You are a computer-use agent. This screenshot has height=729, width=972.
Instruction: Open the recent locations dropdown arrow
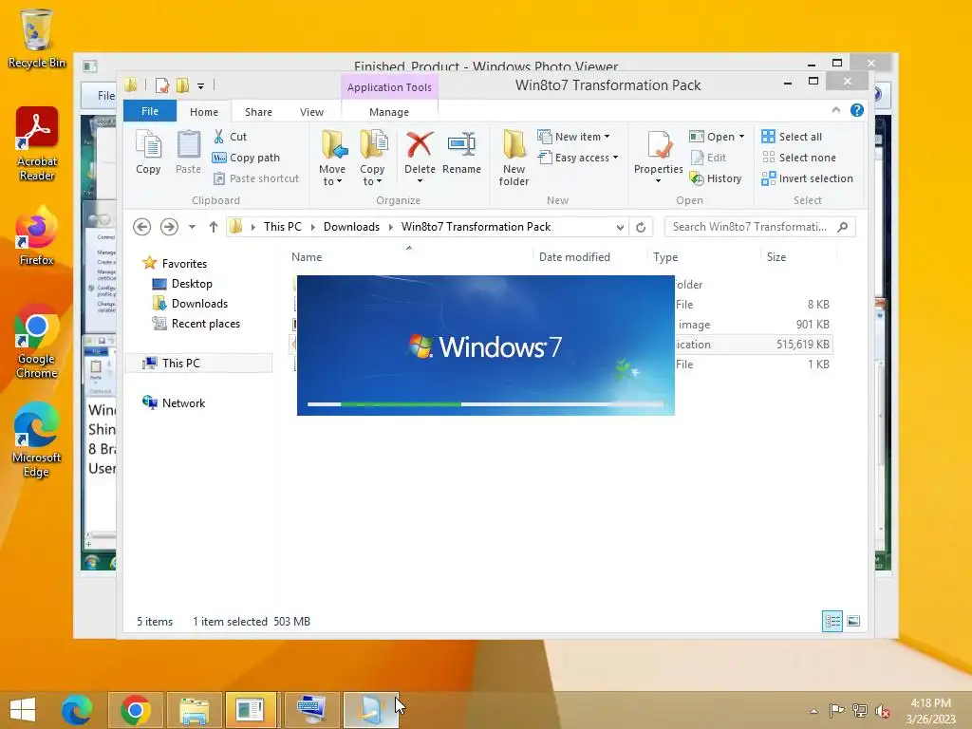[x=192, y=227]
